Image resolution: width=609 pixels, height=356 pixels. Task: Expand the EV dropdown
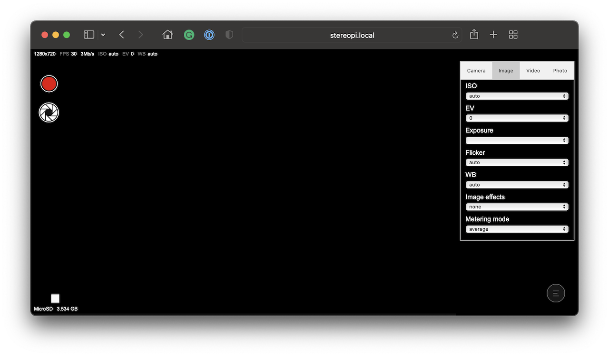pyautogui.click(x=517, y=118)
